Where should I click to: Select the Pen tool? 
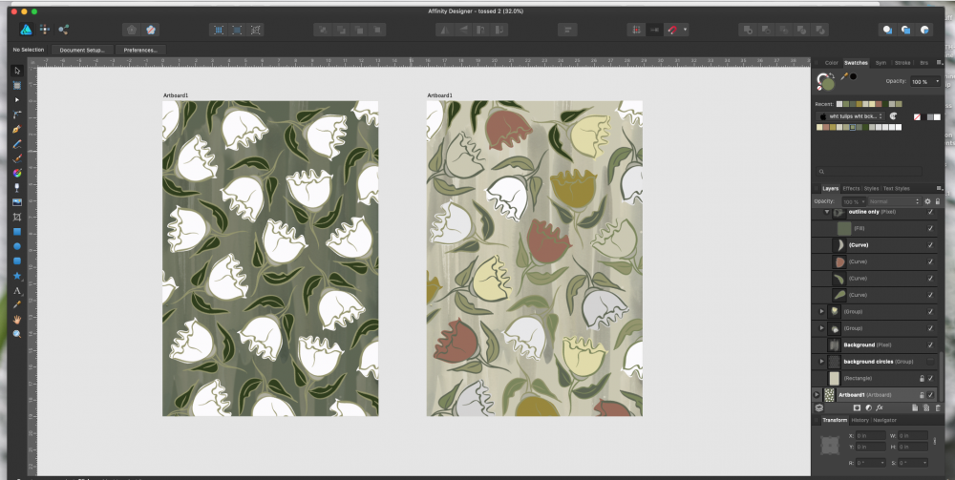point(16,129)
